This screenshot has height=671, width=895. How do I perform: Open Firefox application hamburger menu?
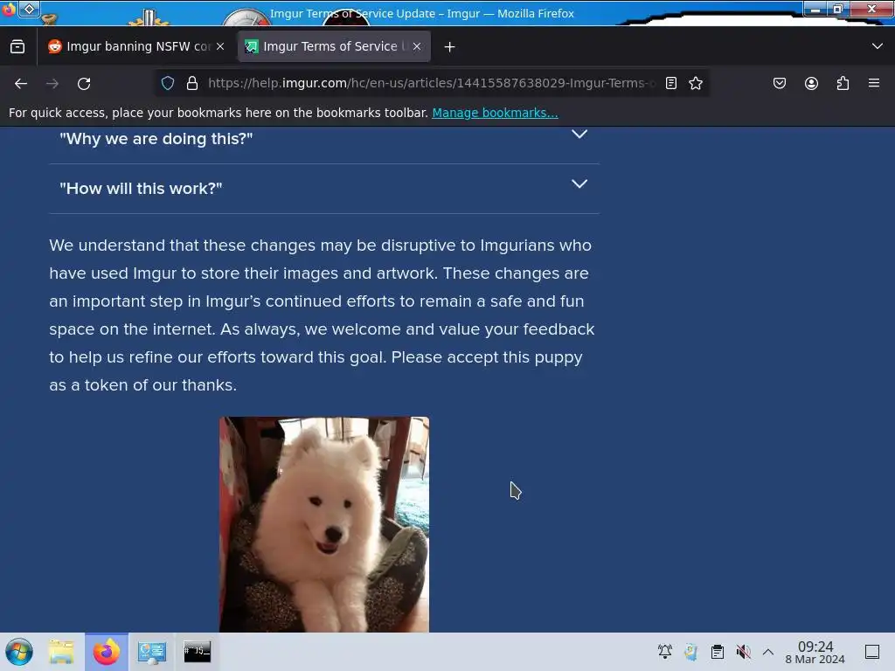pos(874,83)
